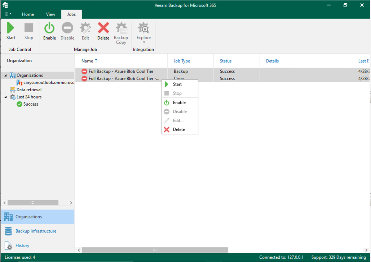371x262 pixels.
Task: Click the job list horizontal scrollbar thumb
Action: [x=155, y=250]
